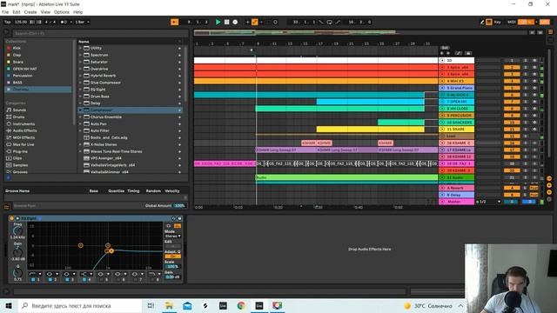Open EQ Eight Mode Stereo dropdown
Screen dimensions: 557x313
(x=173, y=236)
